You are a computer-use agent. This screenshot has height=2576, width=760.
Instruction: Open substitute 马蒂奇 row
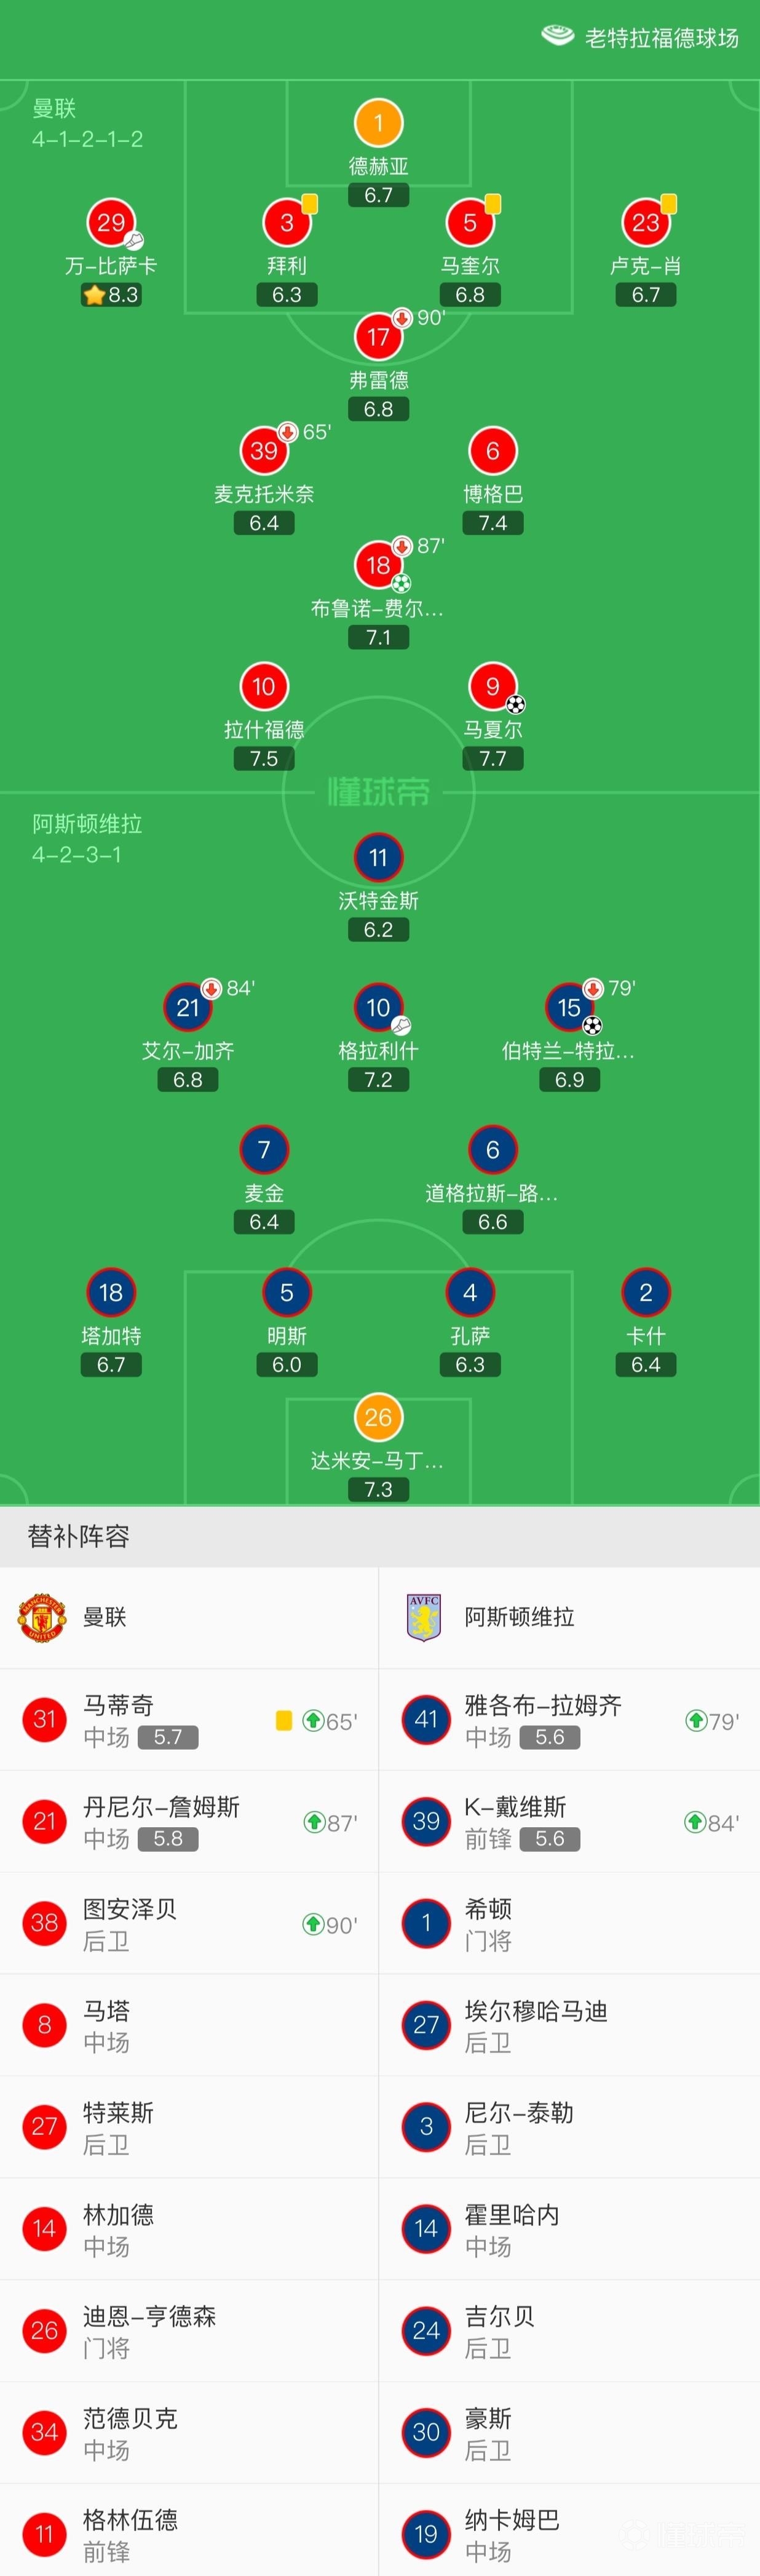[x=189, y=1720]
